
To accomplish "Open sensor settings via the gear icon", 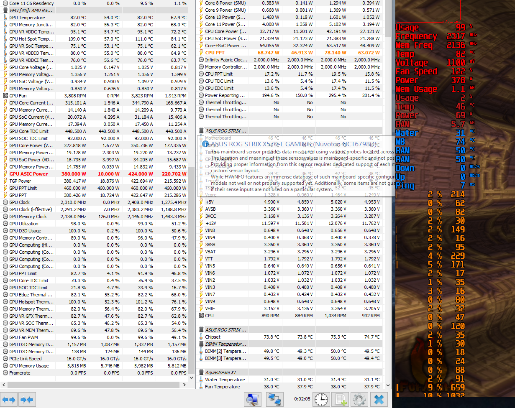I will [359, 399].
